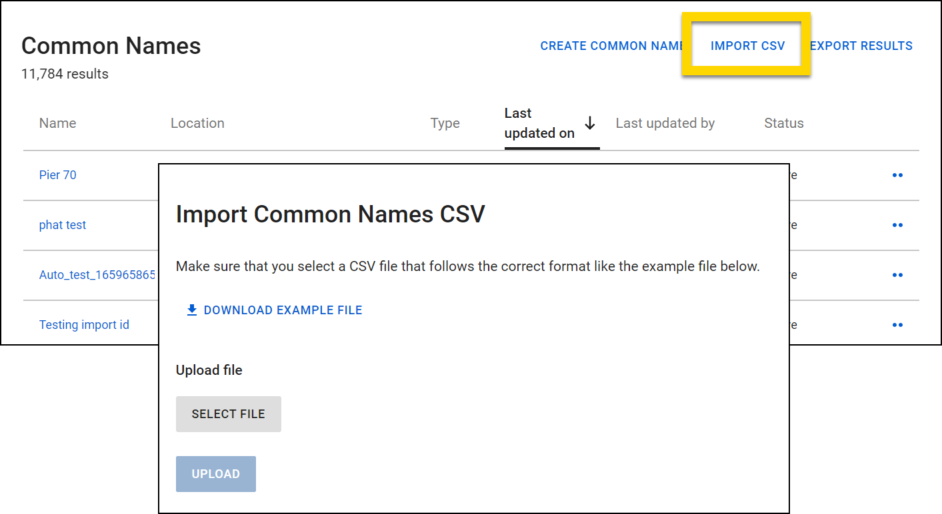Click the Select File button
942x514 pixels.
(228, 413)
